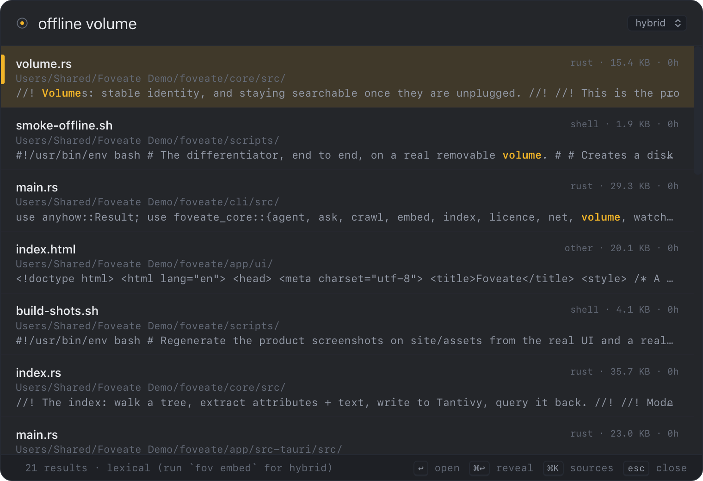Click the return key icon for open

(421, 468)
